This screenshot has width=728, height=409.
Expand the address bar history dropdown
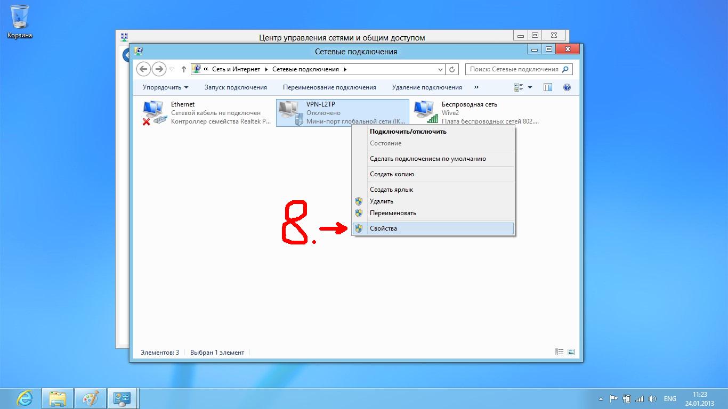(440, 69)
